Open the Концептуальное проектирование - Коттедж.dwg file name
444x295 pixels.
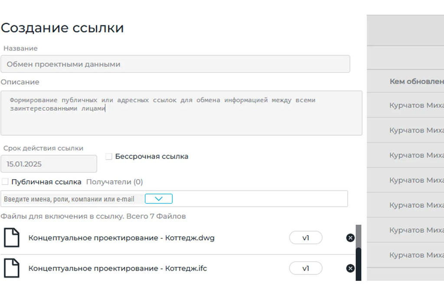pos(121,238)
